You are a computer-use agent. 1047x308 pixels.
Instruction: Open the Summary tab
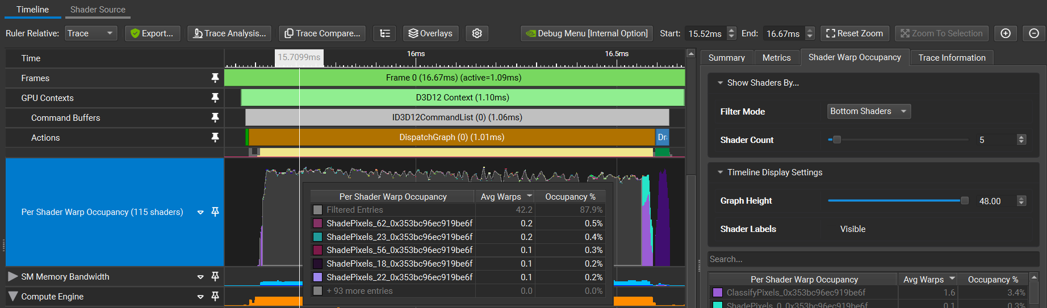pos(726,58)
